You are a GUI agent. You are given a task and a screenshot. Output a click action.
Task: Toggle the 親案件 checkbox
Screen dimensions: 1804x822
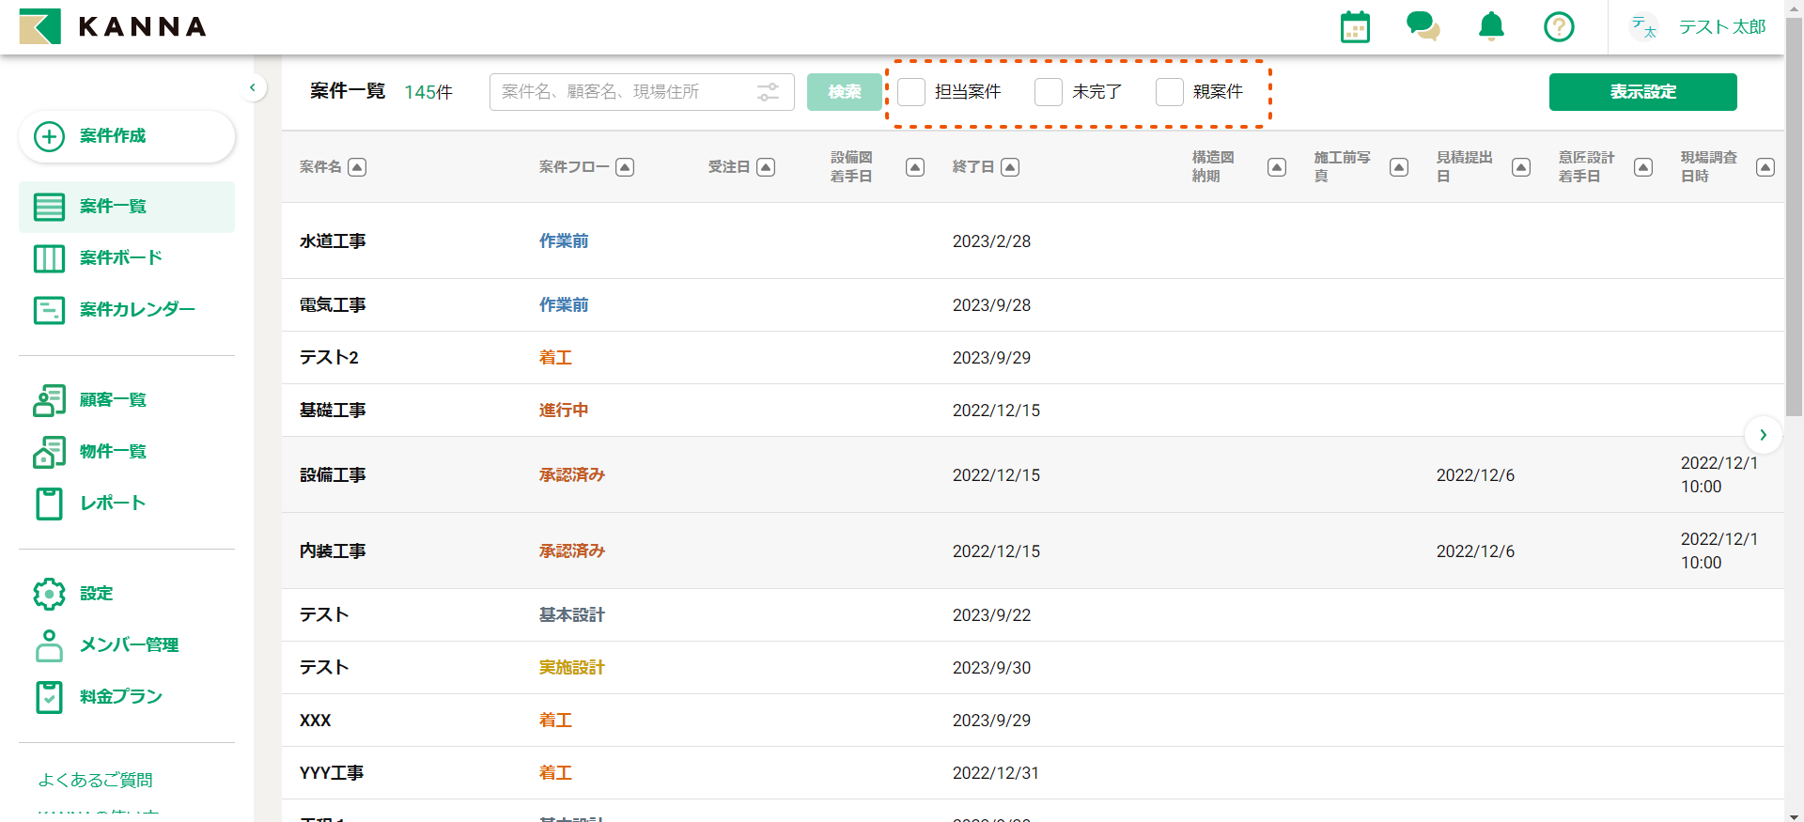[1170, 92]
